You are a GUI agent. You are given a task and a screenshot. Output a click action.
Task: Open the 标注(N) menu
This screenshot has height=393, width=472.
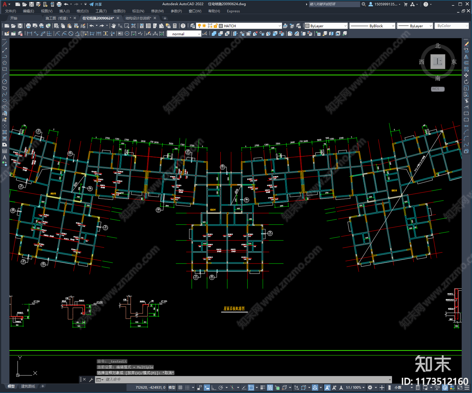click(x=138, y=11)
